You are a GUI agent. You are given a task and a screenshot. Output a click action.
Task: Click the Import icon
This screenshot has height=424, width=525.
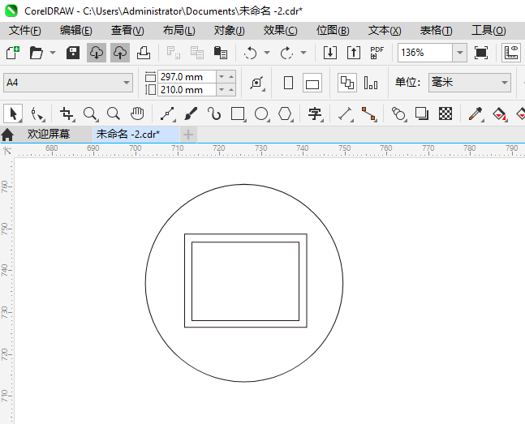330,53
